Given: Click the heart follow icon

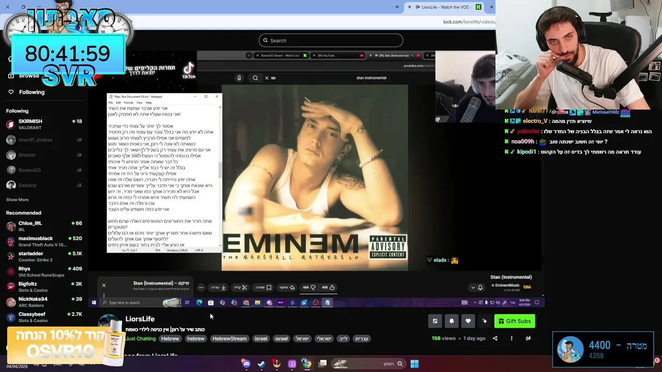Looking at the screenshot, I should click(x=468, y=321).
